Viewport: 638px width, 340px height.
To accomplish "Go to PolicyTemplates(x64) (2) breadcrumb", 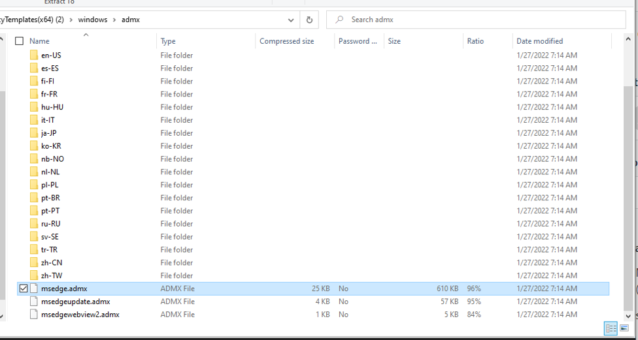I will (x=32, y=20).
